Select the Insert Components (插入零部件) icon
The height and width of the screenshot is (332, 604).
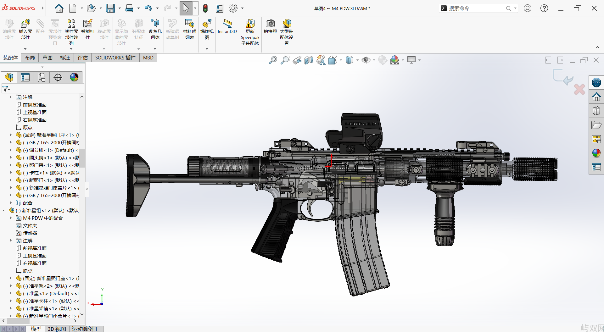pyautogui.click(x=25, y=24)
